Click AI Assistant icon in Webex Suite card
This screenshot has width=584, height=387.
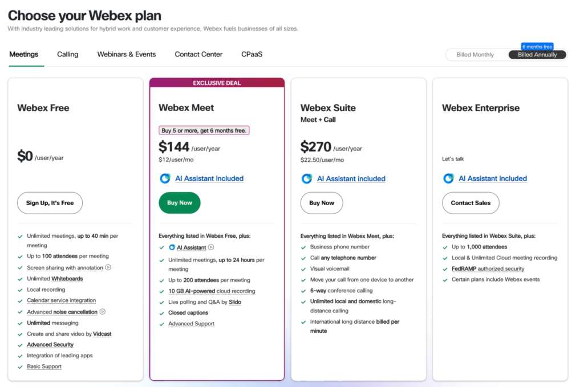(307, 178)
